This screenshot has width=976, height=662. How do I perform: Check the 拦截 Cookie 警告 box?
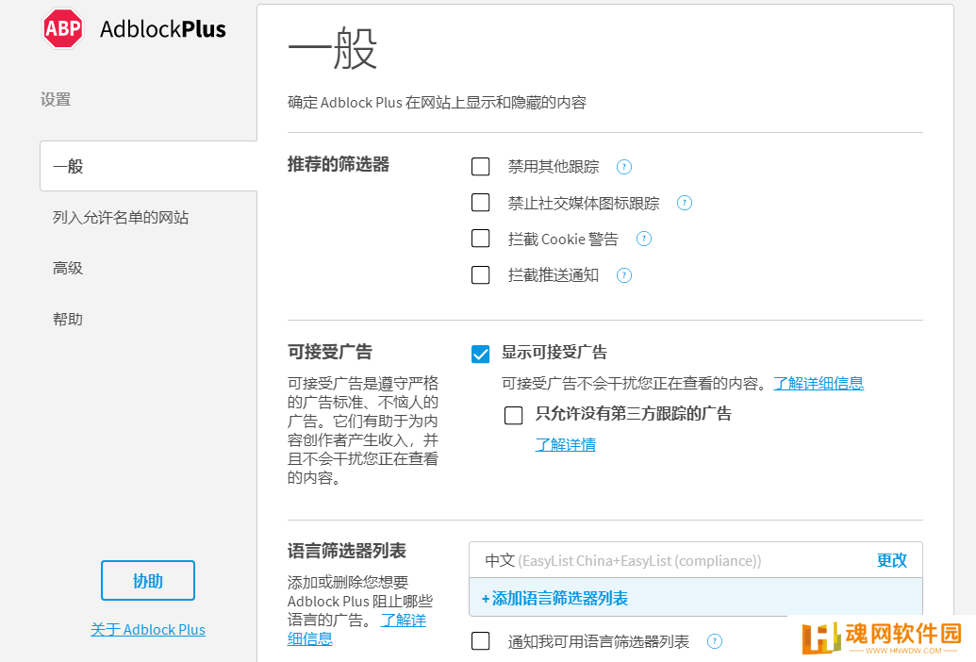click(481, 239)
